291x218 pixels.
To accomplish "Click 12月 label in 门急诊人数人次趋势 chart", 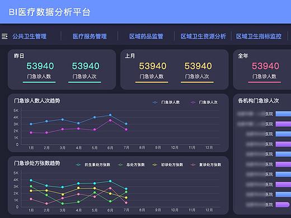I will coord(209,148).
